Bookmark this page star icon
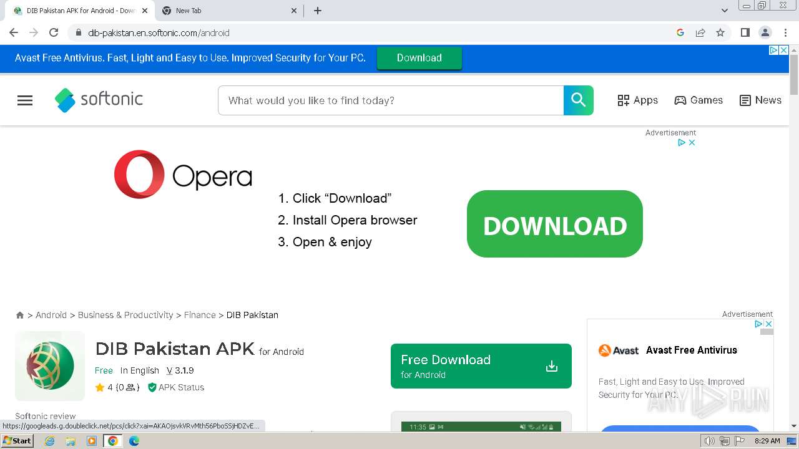 pyautogui.click(x=720, y=33)
